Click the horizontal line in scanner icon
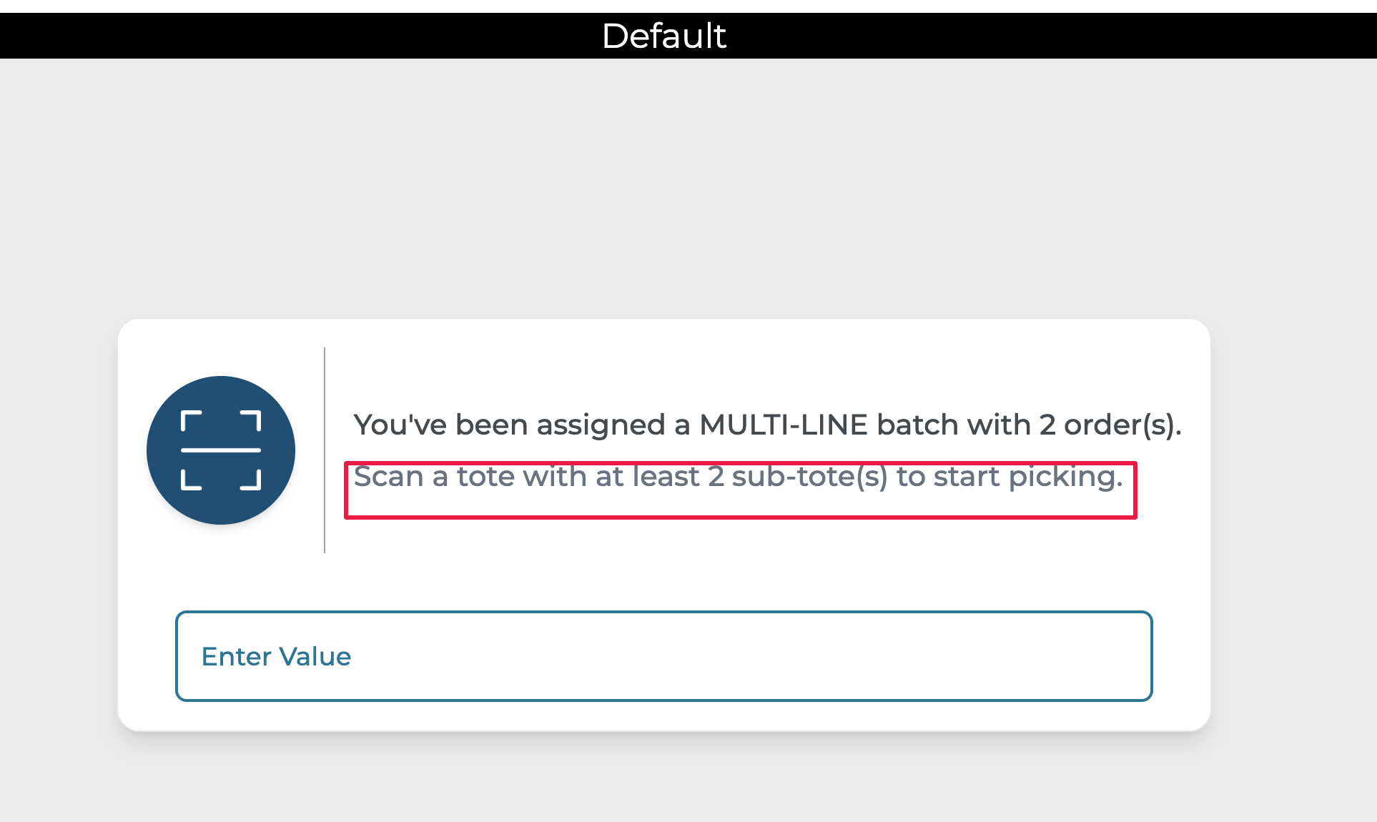The height and width of the screenshot is (822, 1377). pyautogui.click(x=220, y=450)
